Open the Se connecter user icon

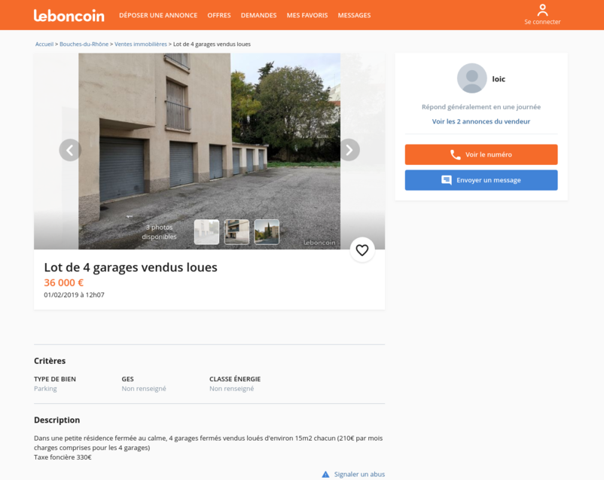coord(542,10)
